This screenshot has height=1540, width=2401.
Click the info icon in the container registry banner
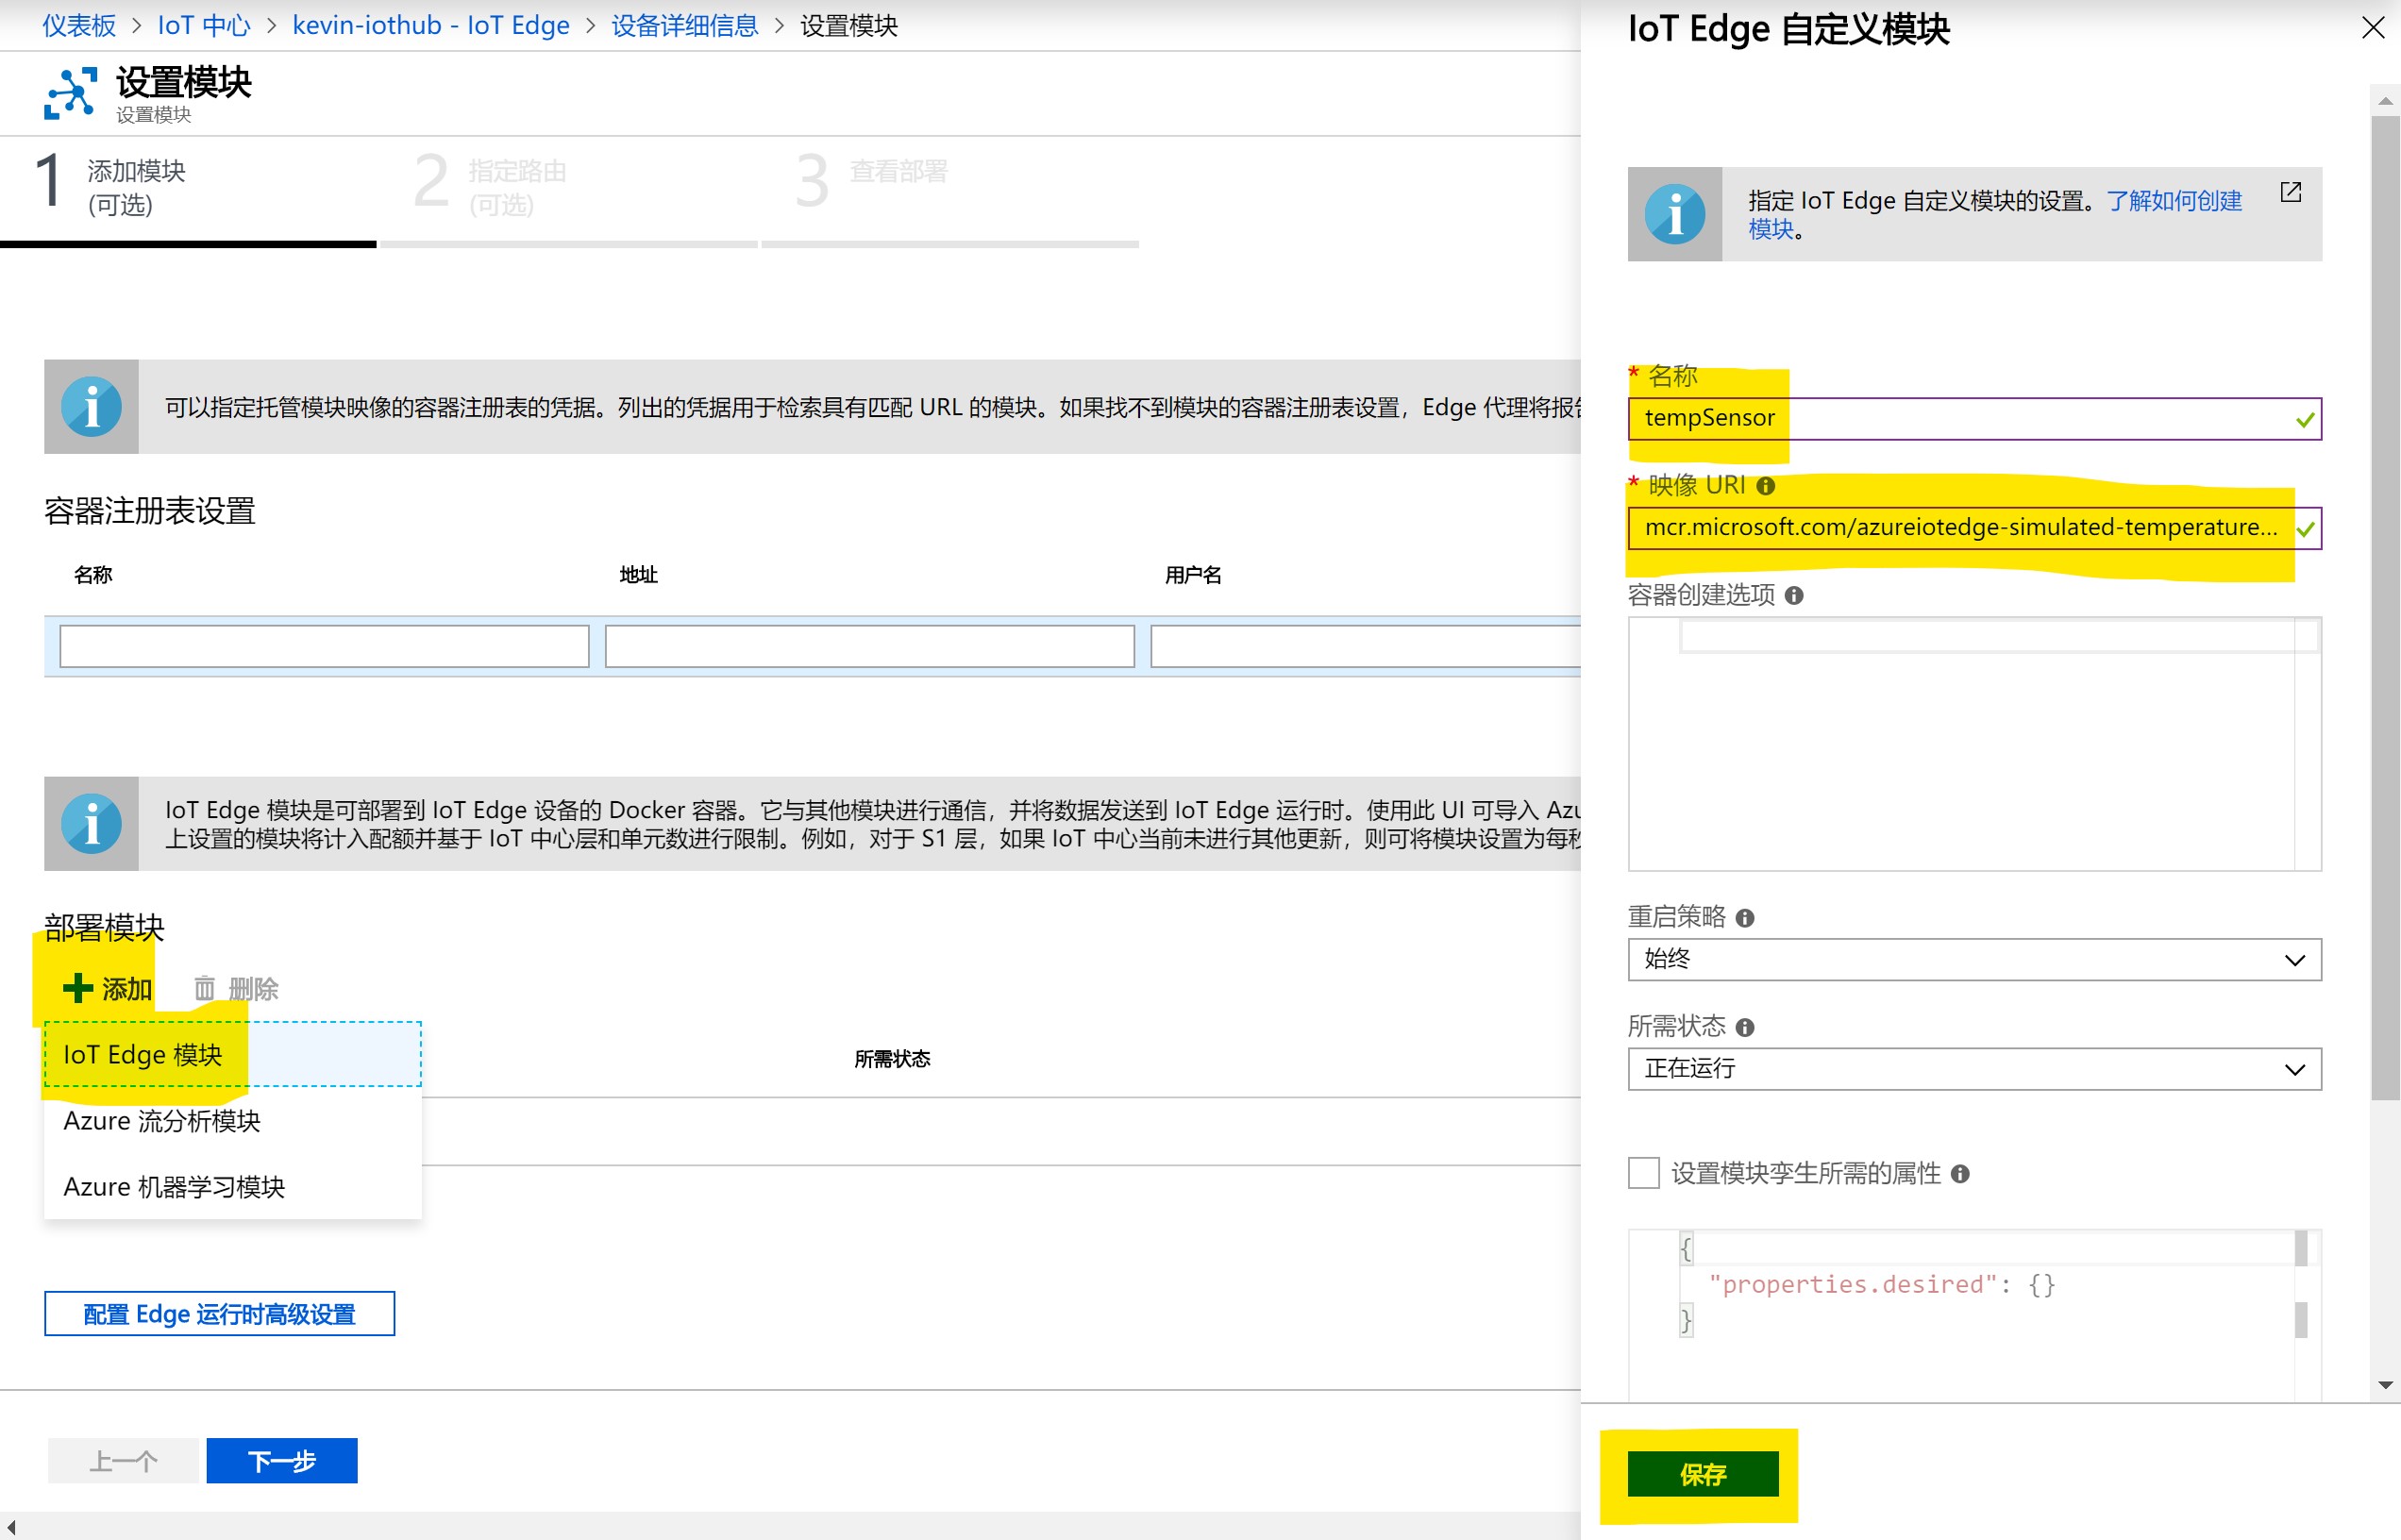(x=91, y=407)
